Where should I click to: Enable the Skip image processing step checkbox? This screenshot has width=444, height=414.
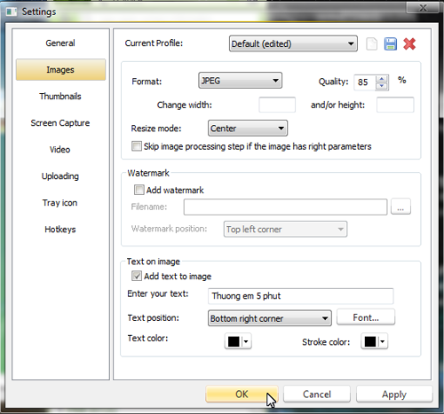coord(137,146)
